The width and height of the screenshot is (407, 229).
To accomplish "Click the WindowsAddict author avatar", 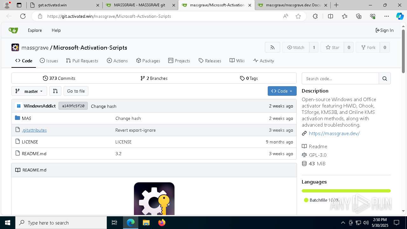I will (x=18, y=106).
